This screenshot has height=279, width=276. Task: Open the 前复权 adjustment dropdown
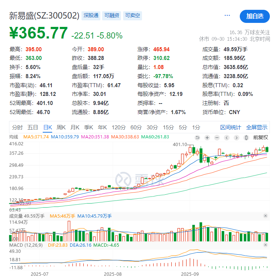pos(260,138)
